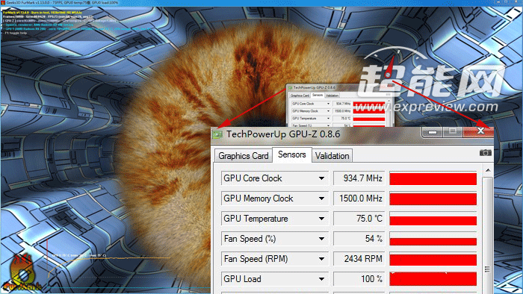
Task: Click TechPowerUp GPU-Z 0.8.6 title text
Action: (x=283, y=134)
